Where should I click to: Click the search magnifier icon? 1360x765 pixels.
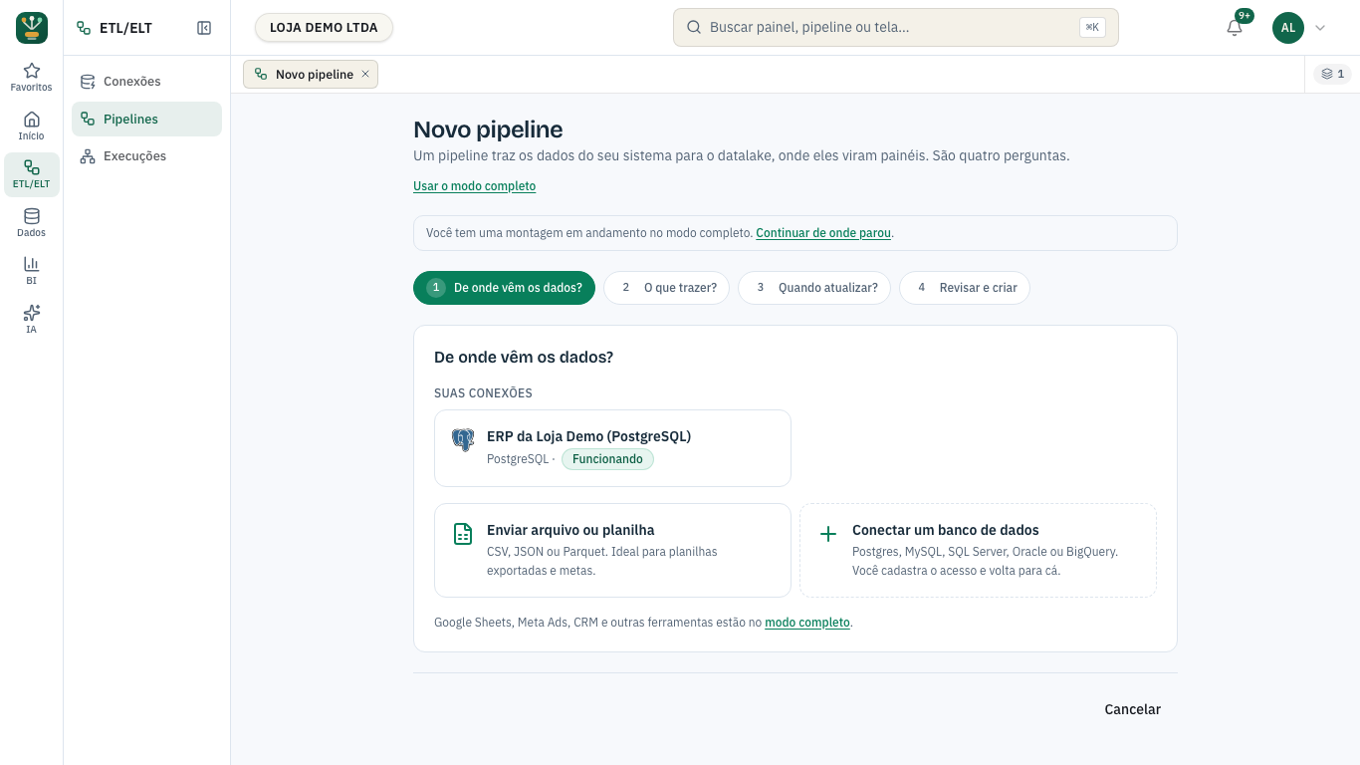[x=694, y=28]
